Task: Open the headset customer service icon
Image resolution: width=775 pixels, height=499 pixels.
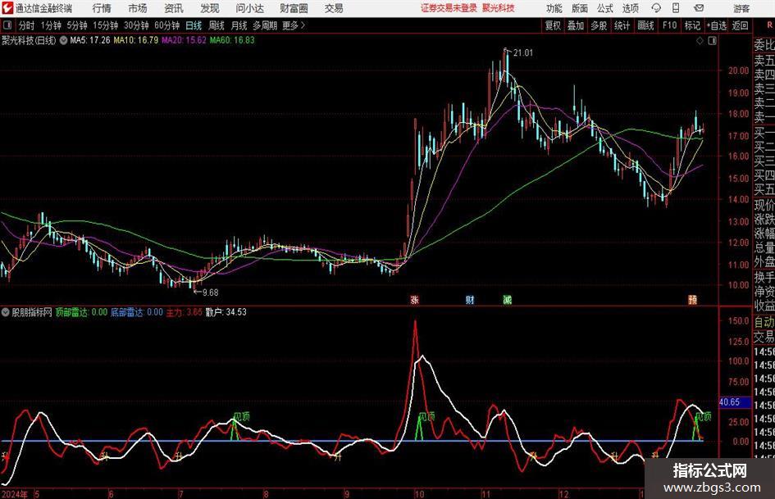Action: point(656,8)
